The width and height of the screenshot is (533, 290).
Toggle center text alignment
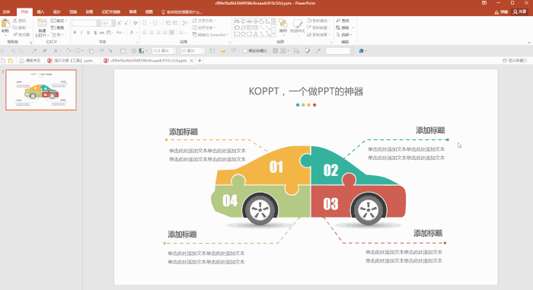pyautogui.click(x=152, y=33)
